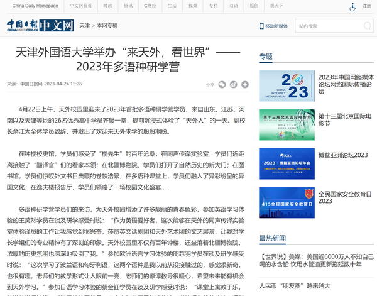Image resolution: width=377 pixels, height=296 pixels.
Task: Open the 时政 navigation tab
Action: coord(107,6)
